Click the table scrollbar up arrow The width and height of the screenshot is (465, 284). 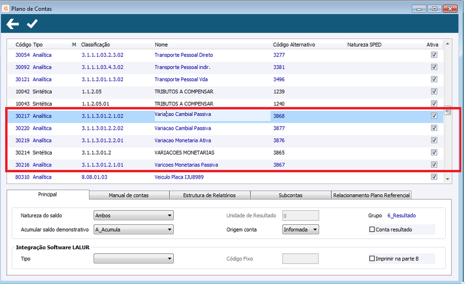coord(448,44)
